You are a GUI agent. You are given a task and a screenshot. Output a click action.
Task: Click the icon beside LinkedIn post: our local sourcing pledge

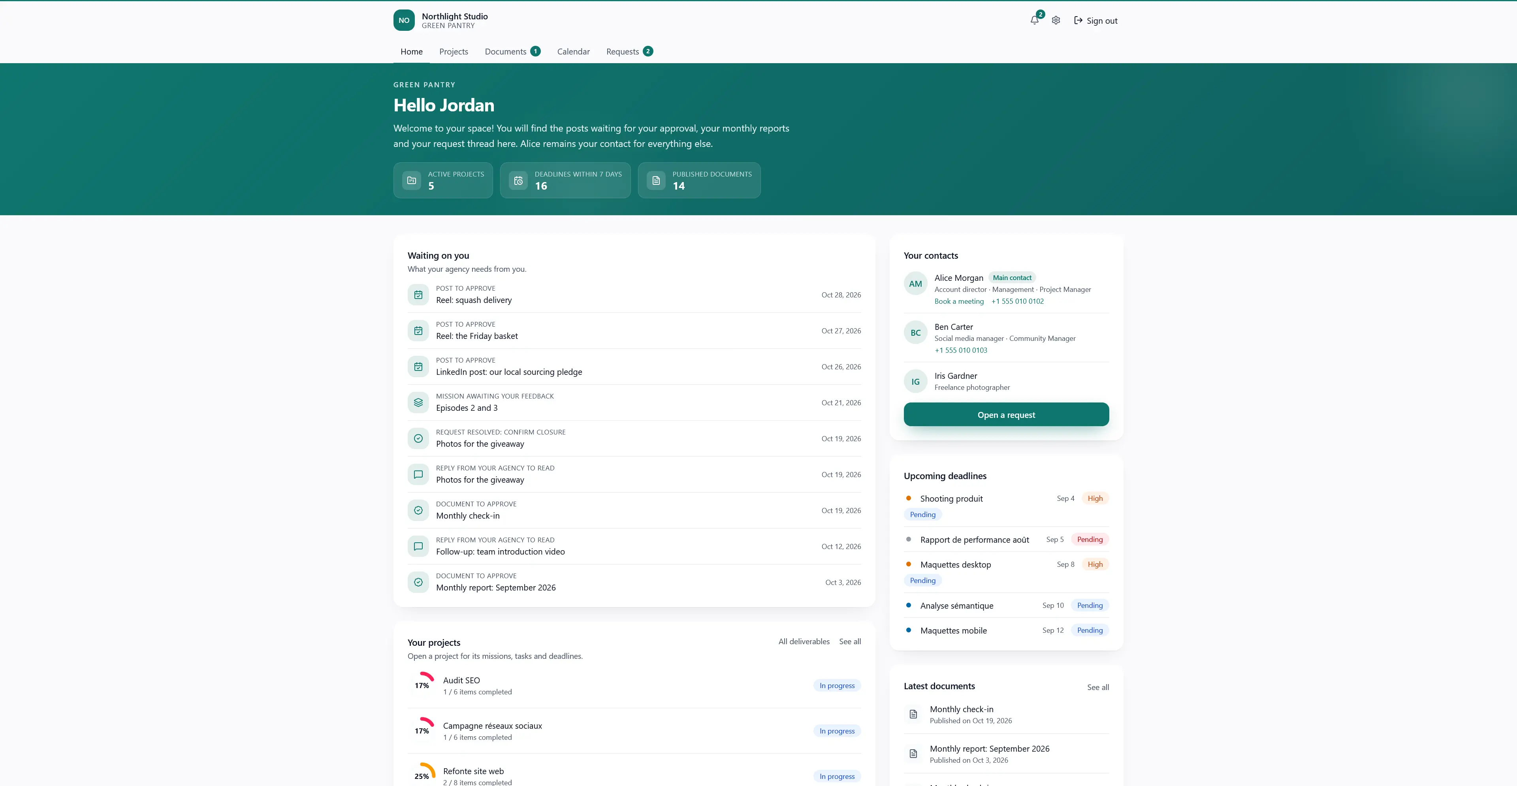pyautogui.click(x=418, y=366)
